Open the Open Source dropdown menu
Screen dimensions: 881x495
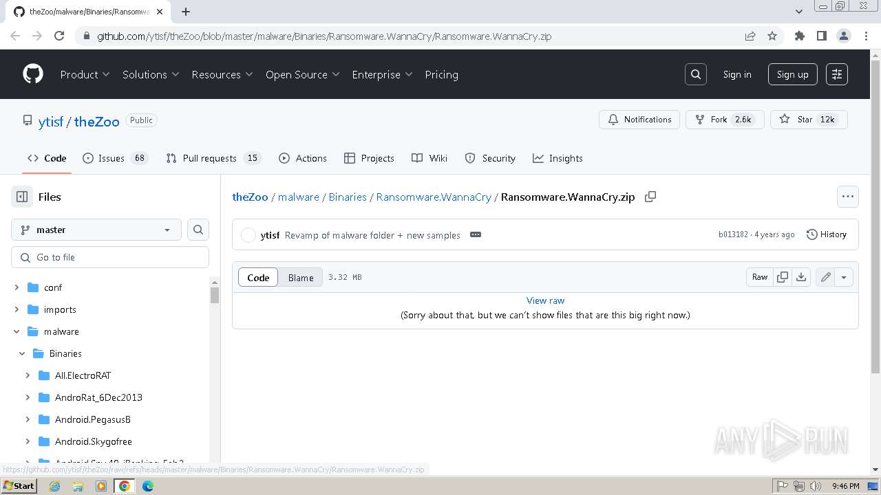coord(303,74)
